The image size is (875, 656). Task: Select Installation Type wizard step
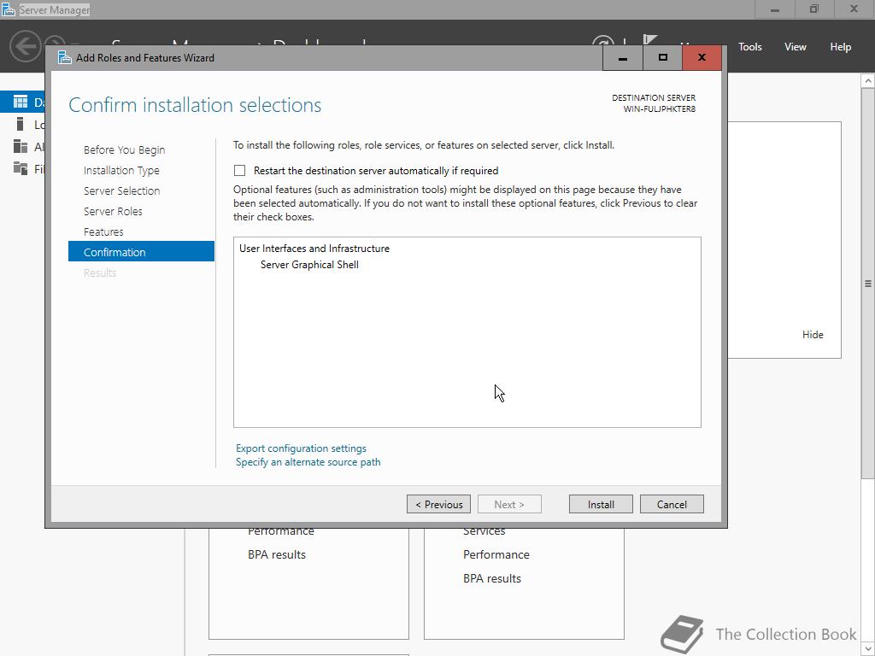coord(121,170)
